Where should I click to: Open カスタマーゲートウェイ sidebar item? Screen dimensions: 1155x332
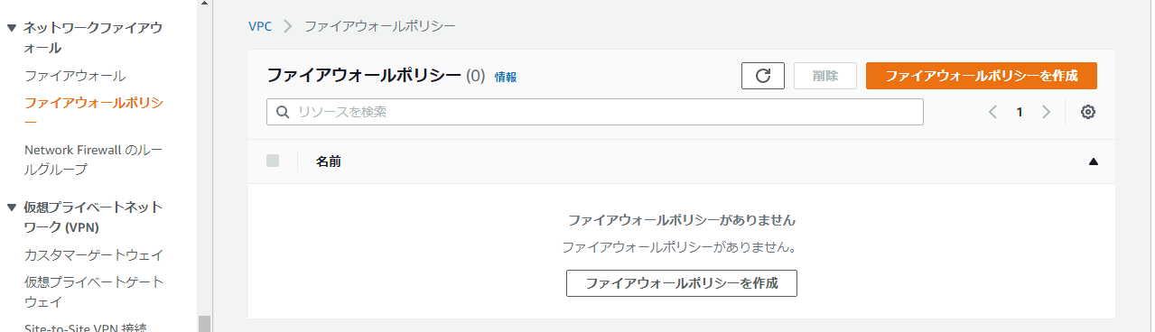tap(94, 254)
